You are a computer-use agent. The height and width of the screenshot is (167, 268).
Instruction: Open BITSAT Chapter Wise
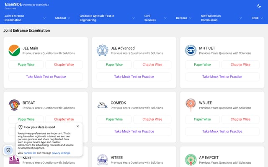[x=64, y=119]
